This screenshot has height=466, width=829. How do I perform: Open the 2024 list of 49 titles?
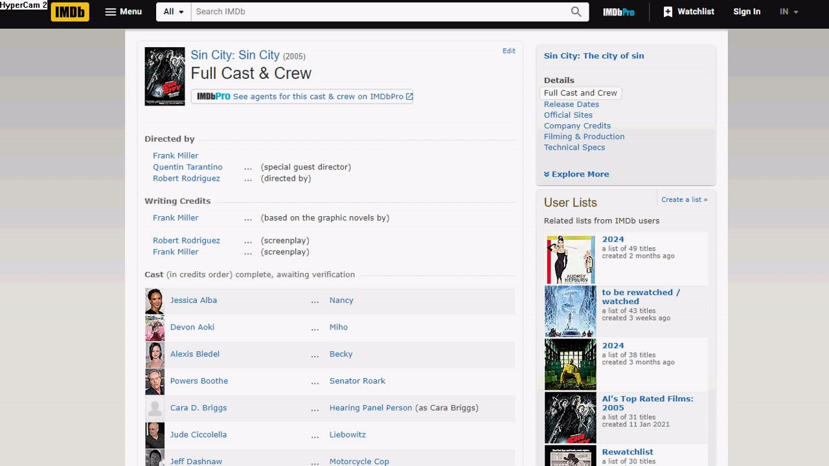pos(613,239)
